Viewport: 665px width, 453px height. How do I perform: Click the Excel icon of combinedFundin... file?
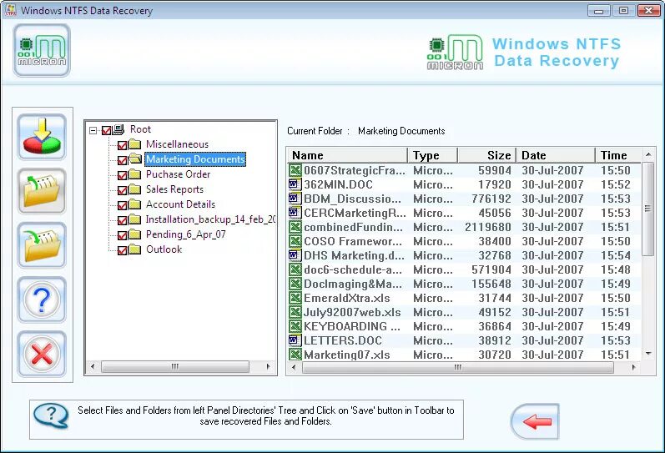coord(295,227)
